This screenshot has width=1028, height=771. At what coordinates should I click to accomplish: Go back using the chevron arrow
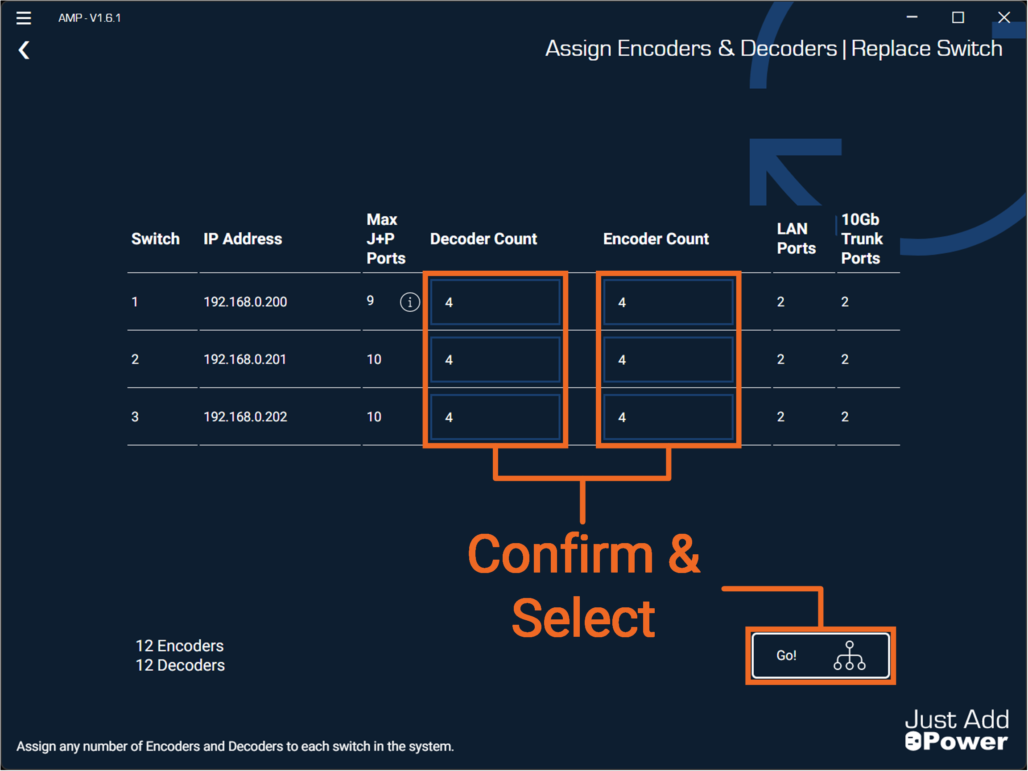pos(24,50)
